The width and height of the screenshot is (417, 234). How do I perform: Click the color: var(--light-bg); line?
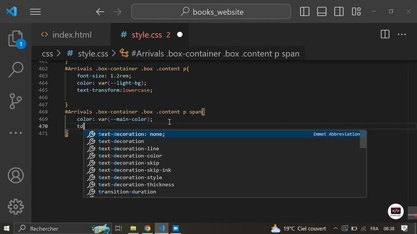tap(111, 83)
